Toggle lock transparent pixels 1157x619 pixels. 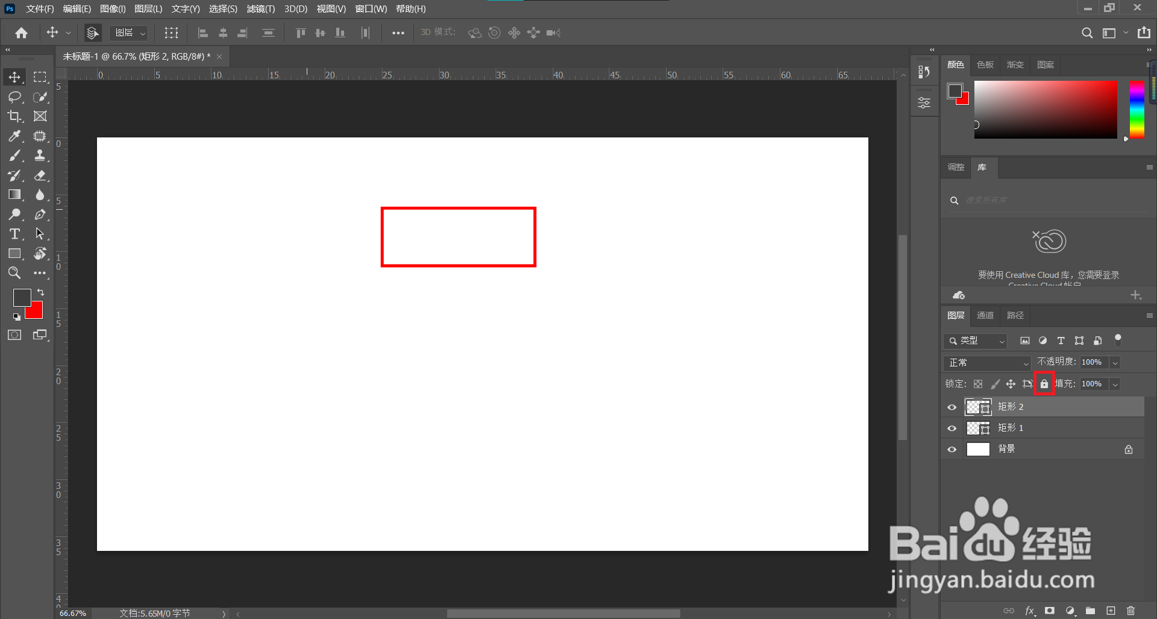(978, 384)
